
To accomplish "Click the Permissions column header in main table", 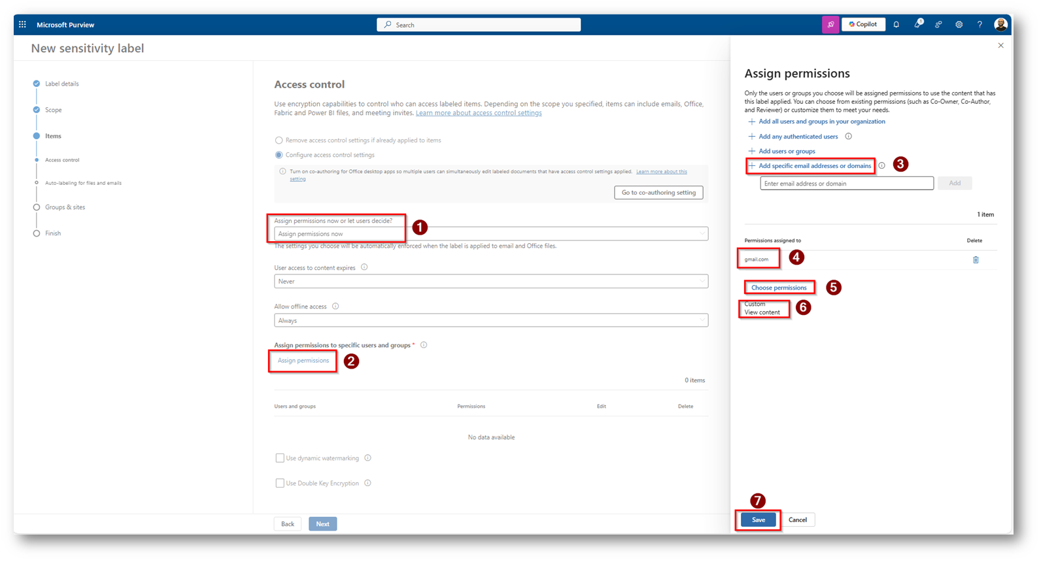I will [x=471, y=406].
